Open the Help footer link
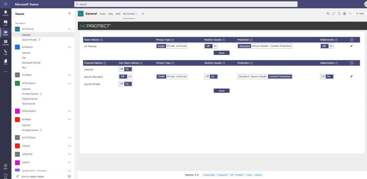 point(249,175)
